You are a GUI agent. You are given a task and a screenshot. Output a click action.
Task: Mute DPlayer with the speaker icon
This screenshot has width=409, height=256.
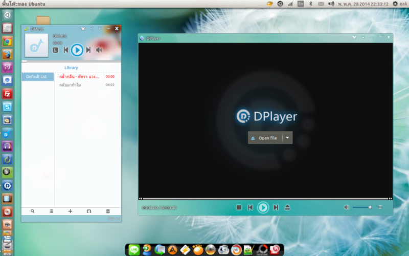tap(347, 207)
